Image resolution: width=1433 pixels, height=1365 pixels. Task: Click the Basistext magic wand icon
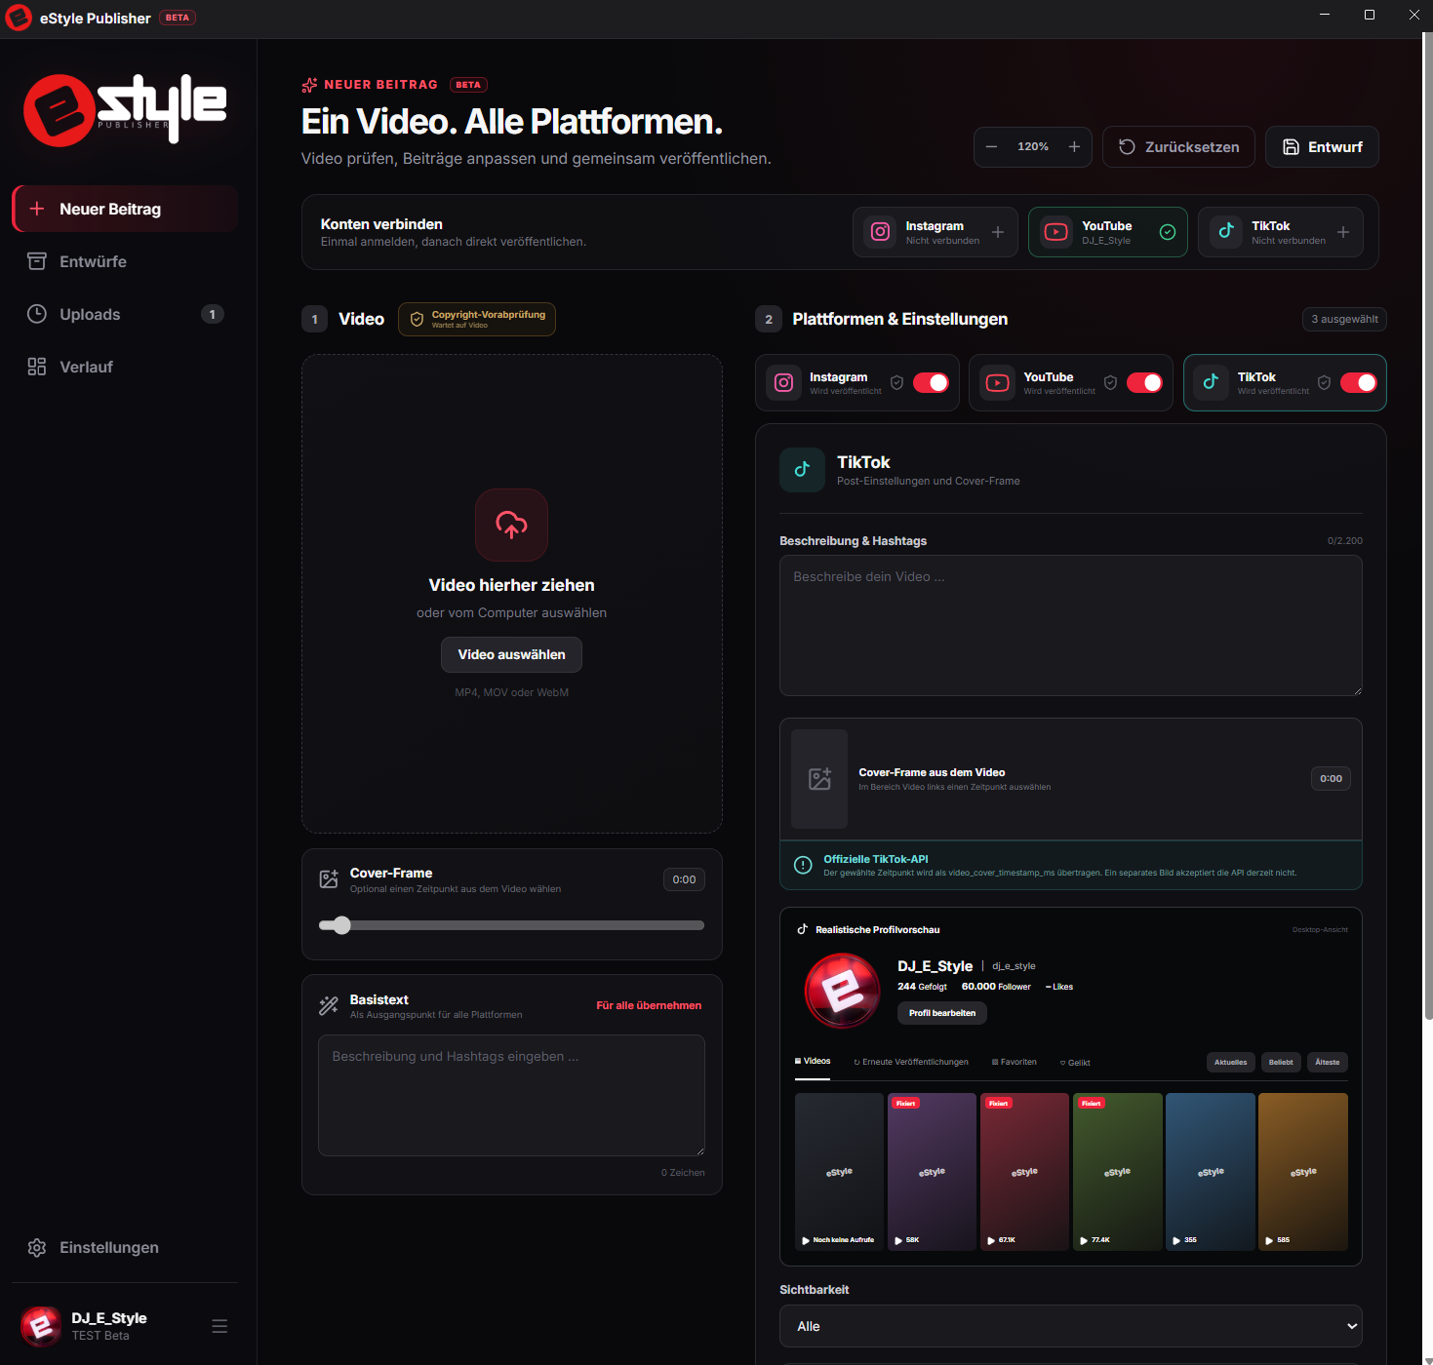tap(329, 1006)
